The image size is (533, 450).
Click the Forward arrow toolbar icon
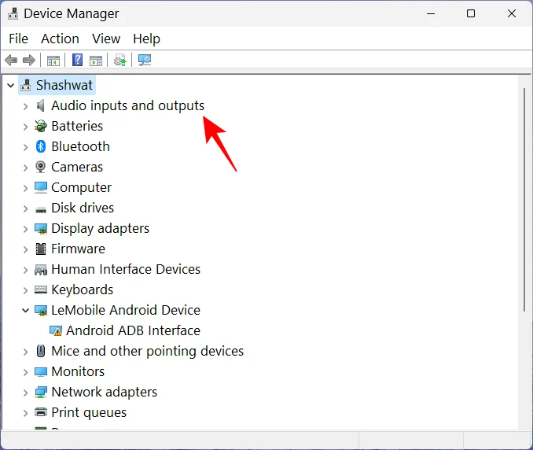coord(29,61)
